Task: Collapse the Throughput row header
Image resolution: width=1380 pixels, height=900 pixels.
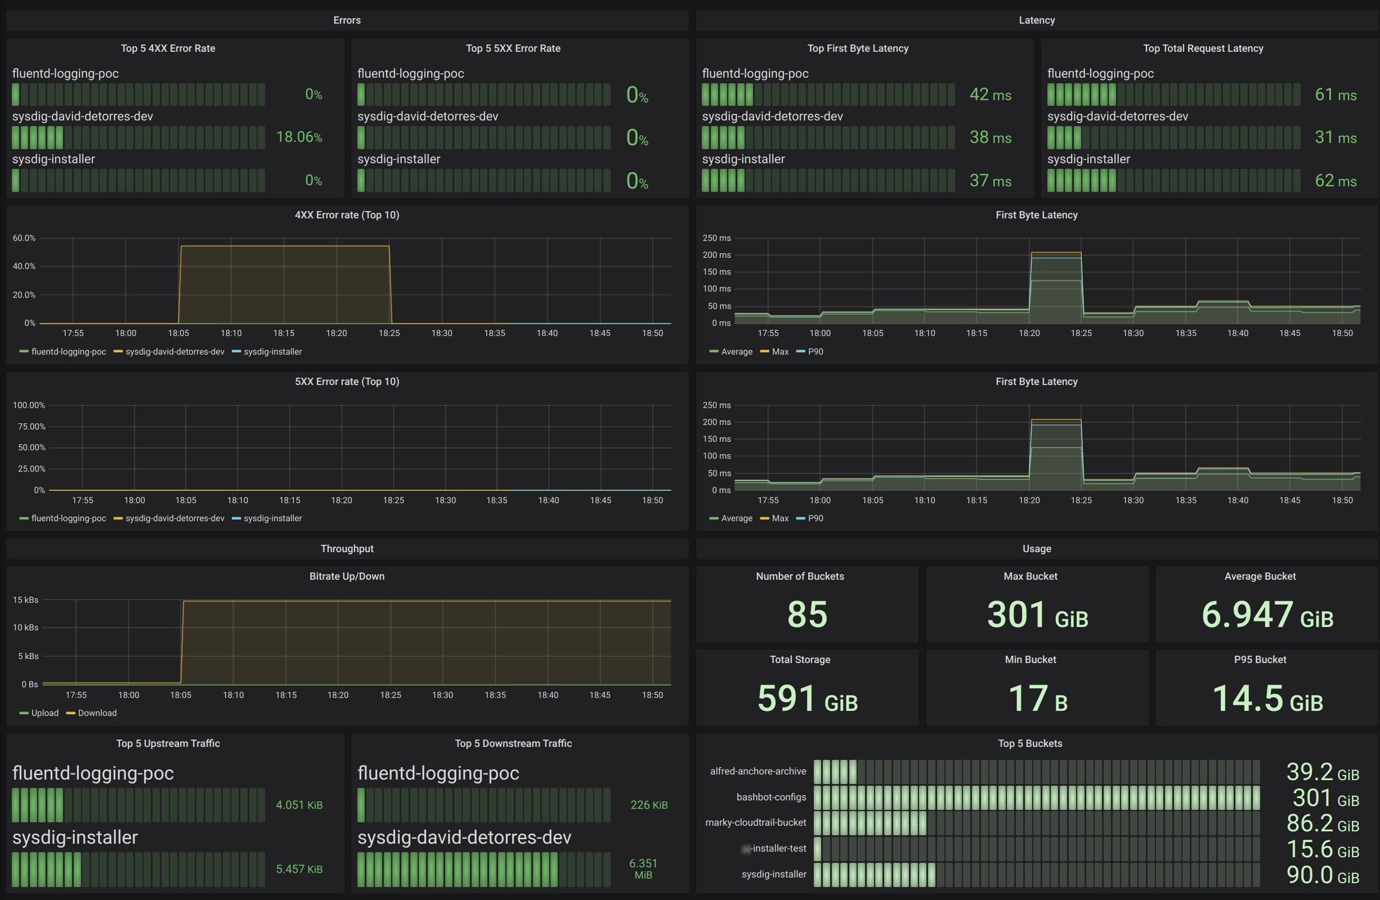Action: pyautogui.click(x=347, y=549)
